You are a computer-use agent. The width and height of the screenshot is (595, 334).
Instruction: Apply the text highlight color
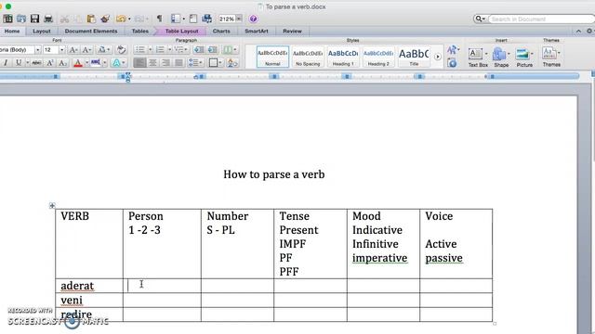click(95, 62)
